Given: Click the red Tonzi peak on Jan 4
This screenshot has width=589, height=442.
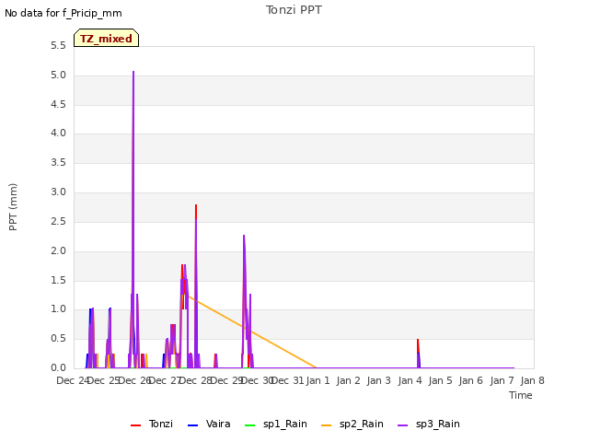Looking at the screenshot, I should click(x=418, y=341).
